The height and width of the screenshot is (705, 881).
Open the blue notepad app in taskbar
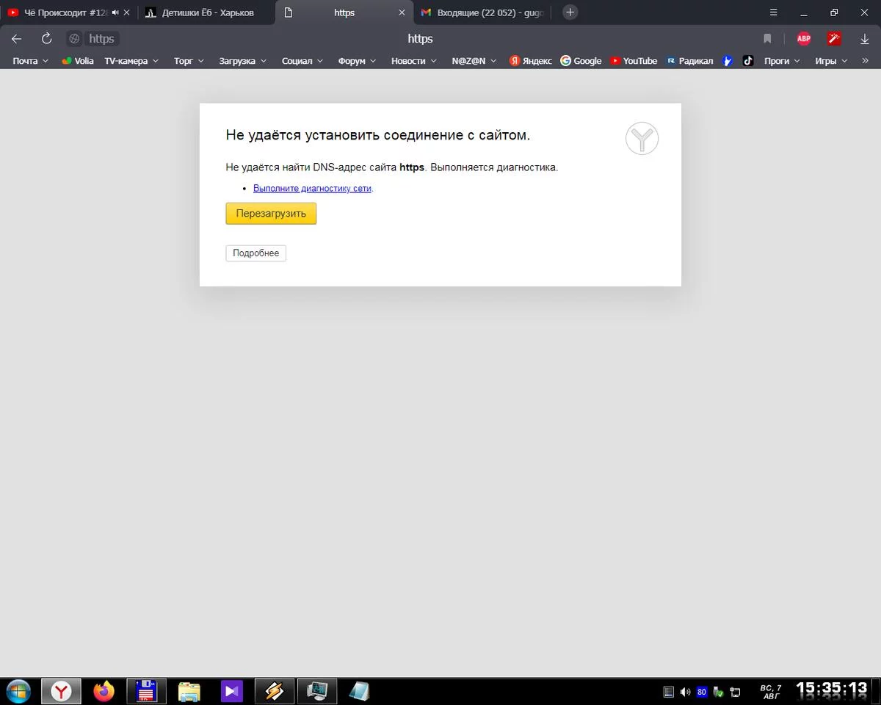[x=359, y=691]
